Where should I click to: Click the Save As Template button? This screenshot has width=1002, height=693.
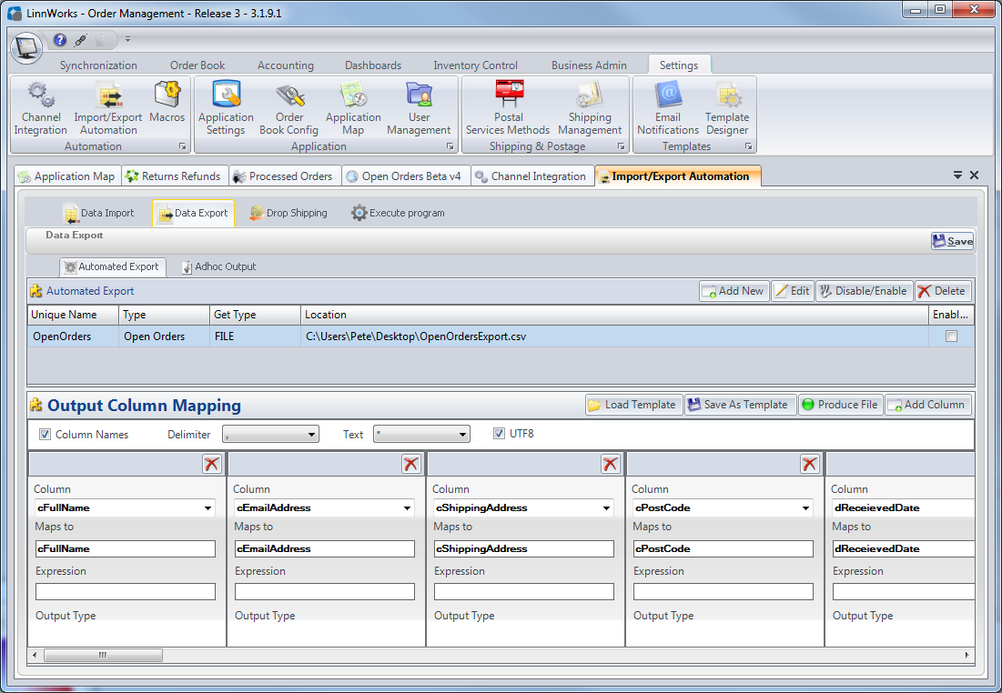[740, 405]
